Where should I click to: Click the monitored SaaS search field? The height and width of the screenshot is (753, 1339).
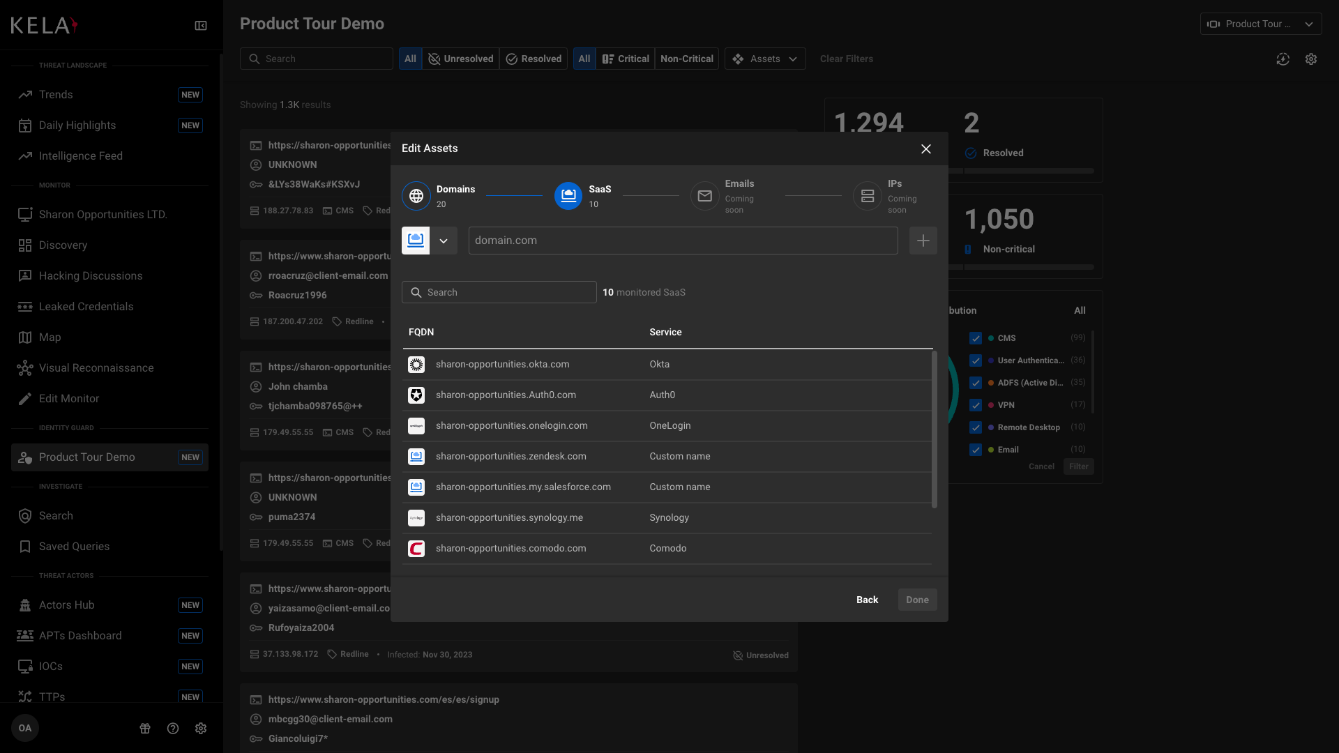point(499,292)
